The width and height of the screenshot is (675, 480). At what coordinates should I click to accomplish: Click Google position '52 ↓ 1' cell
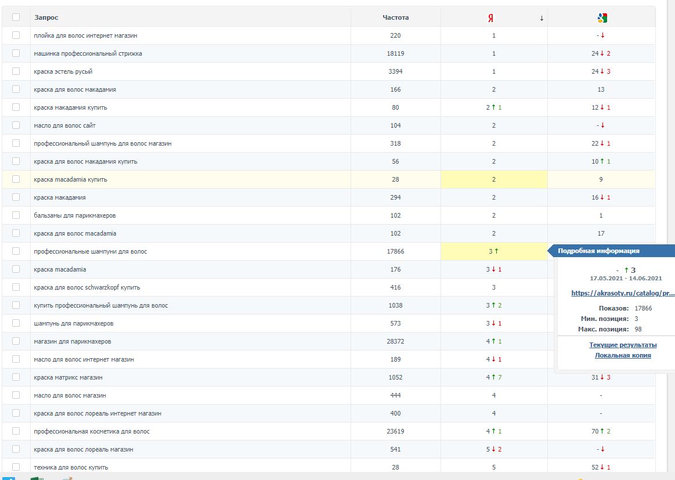pos(601,467)
